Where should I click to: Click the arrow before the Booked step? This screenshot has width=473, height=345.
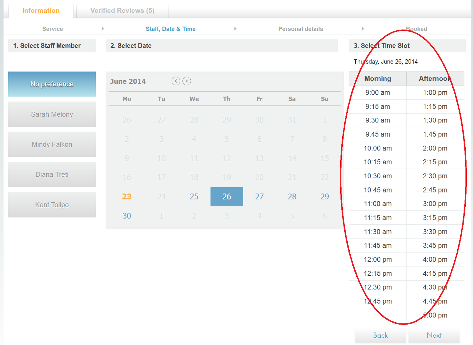pos(363,29)
